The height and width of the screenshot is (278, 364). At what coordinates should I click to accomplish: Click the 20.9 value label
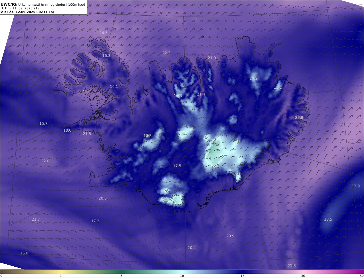pyautogui.click(x=230, y=236)
